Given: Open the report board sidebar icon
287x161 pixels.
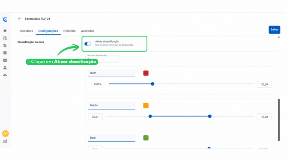Looking at the screenshot, I should pos(5,60).
